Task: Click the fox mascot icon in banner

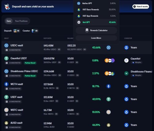Action: pyautogui.click(x=7, y=6)
